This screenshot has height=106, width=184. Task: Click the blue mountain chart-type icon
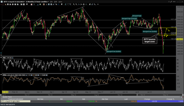38,4
